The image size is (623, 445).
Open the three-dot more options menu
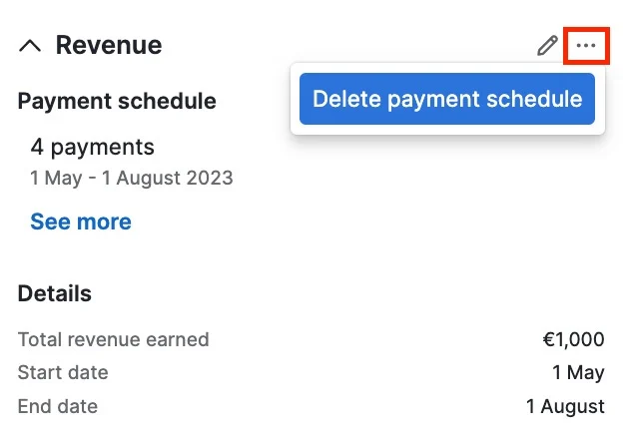click(586, 45)
